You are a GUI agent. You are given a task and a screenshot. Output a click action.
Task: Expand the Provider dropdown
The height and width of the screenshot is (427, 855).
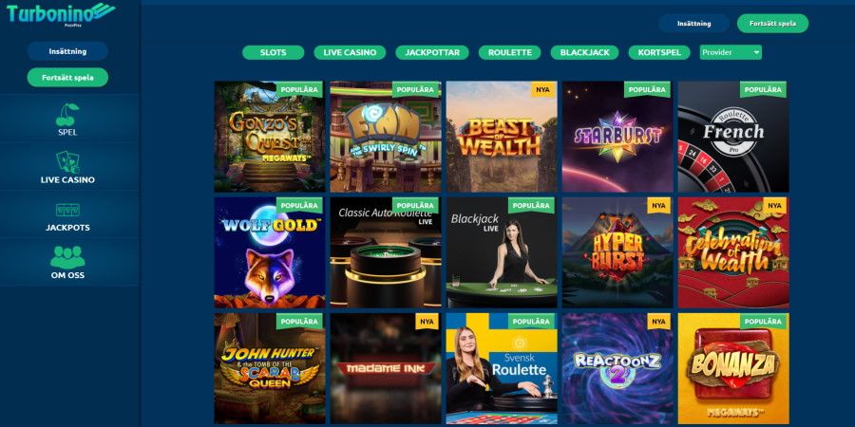click(731, 52)
